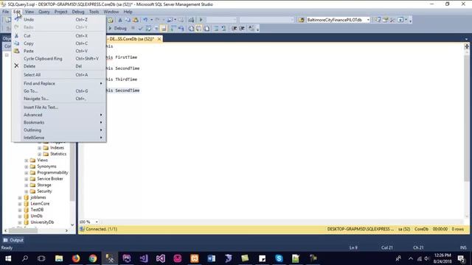Click the Results to File icon

pyautogui.click(x=206, y=28)
